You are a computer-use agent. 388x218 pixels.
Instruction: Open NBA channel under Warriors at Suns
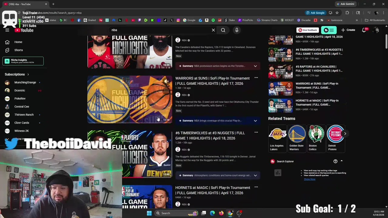click(184, 95)
